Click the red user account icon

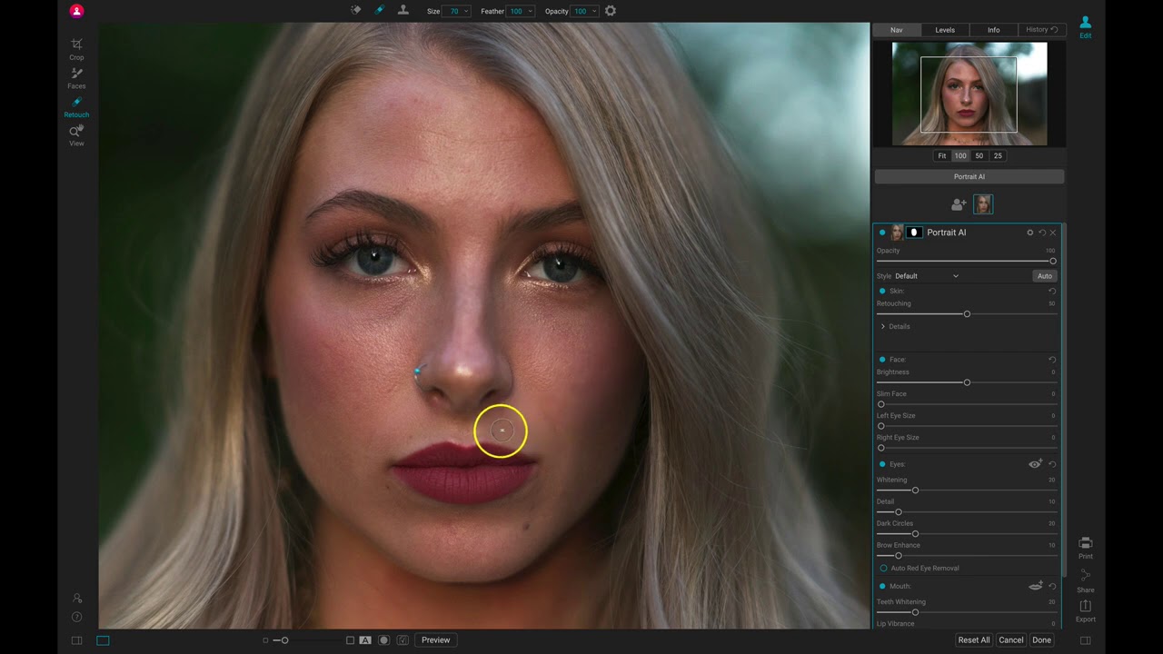(x=76, y=11)
